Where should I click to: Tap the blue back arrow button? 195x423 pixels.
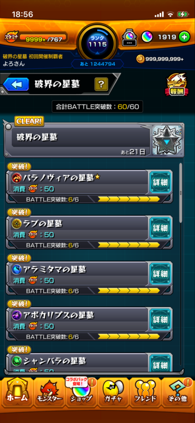coord(16,84)
